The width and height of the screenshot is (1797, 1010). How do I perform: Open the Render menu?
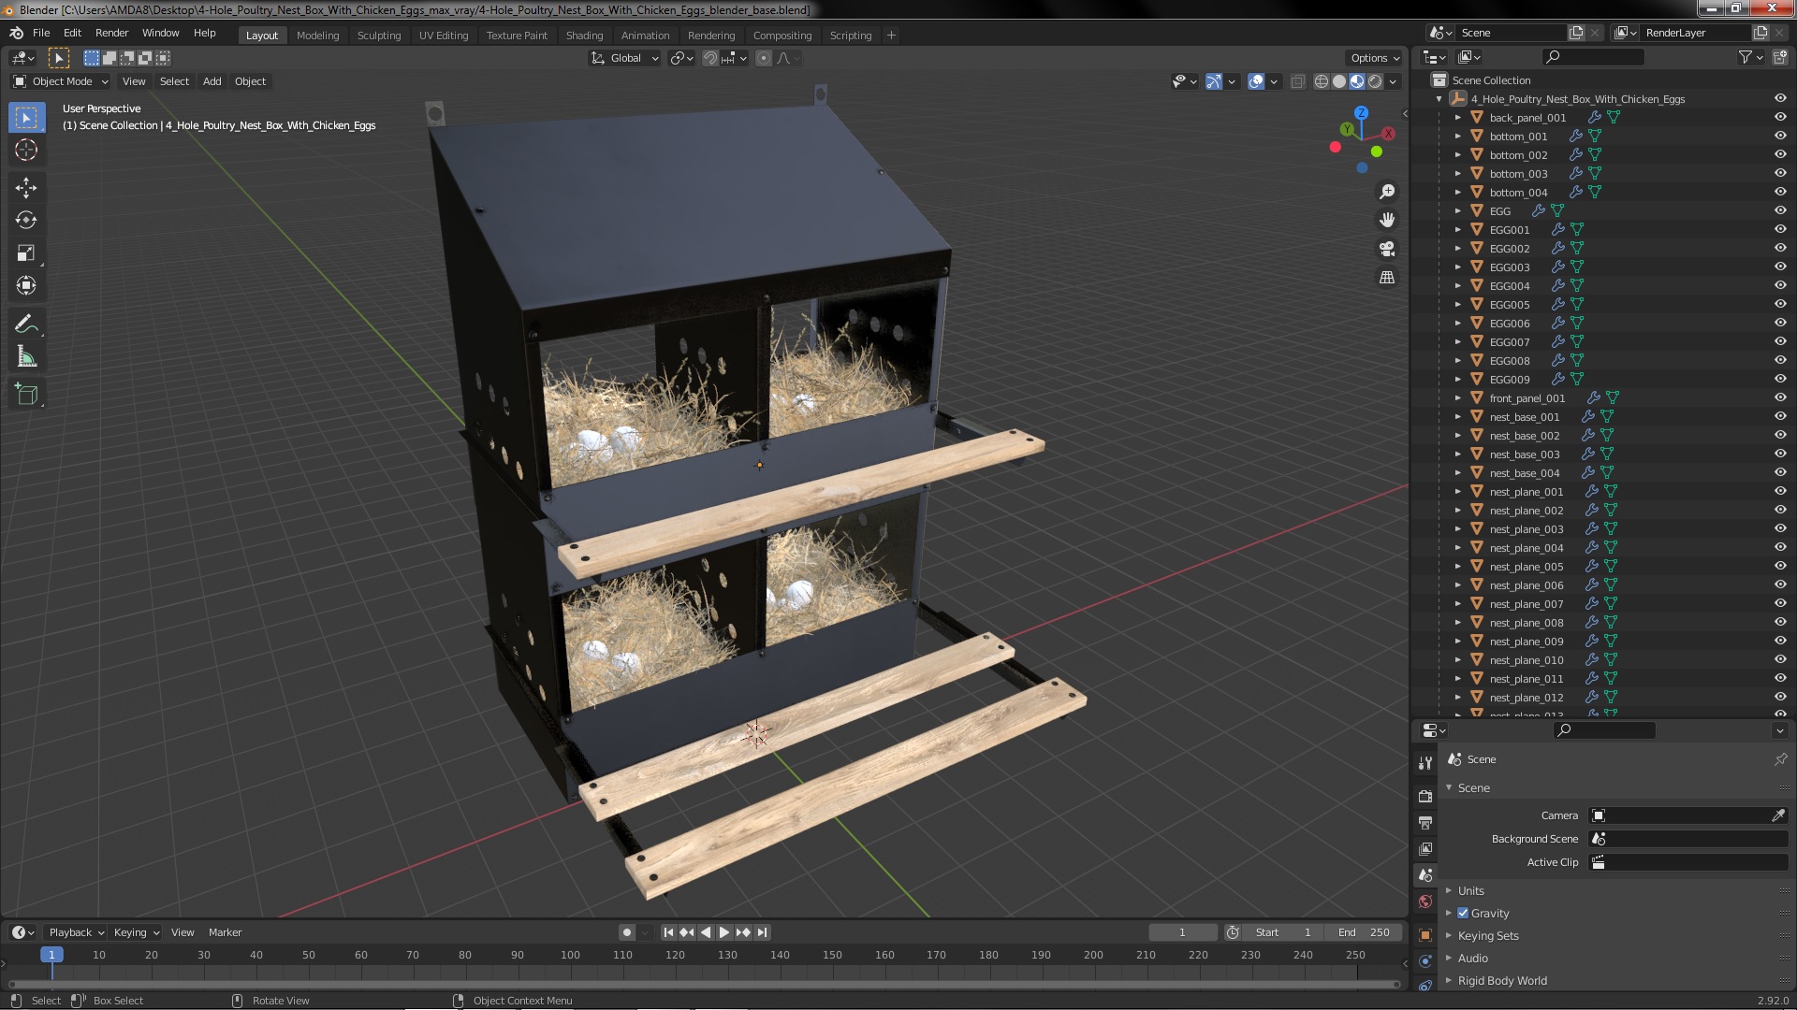click(x=111, y=33)
